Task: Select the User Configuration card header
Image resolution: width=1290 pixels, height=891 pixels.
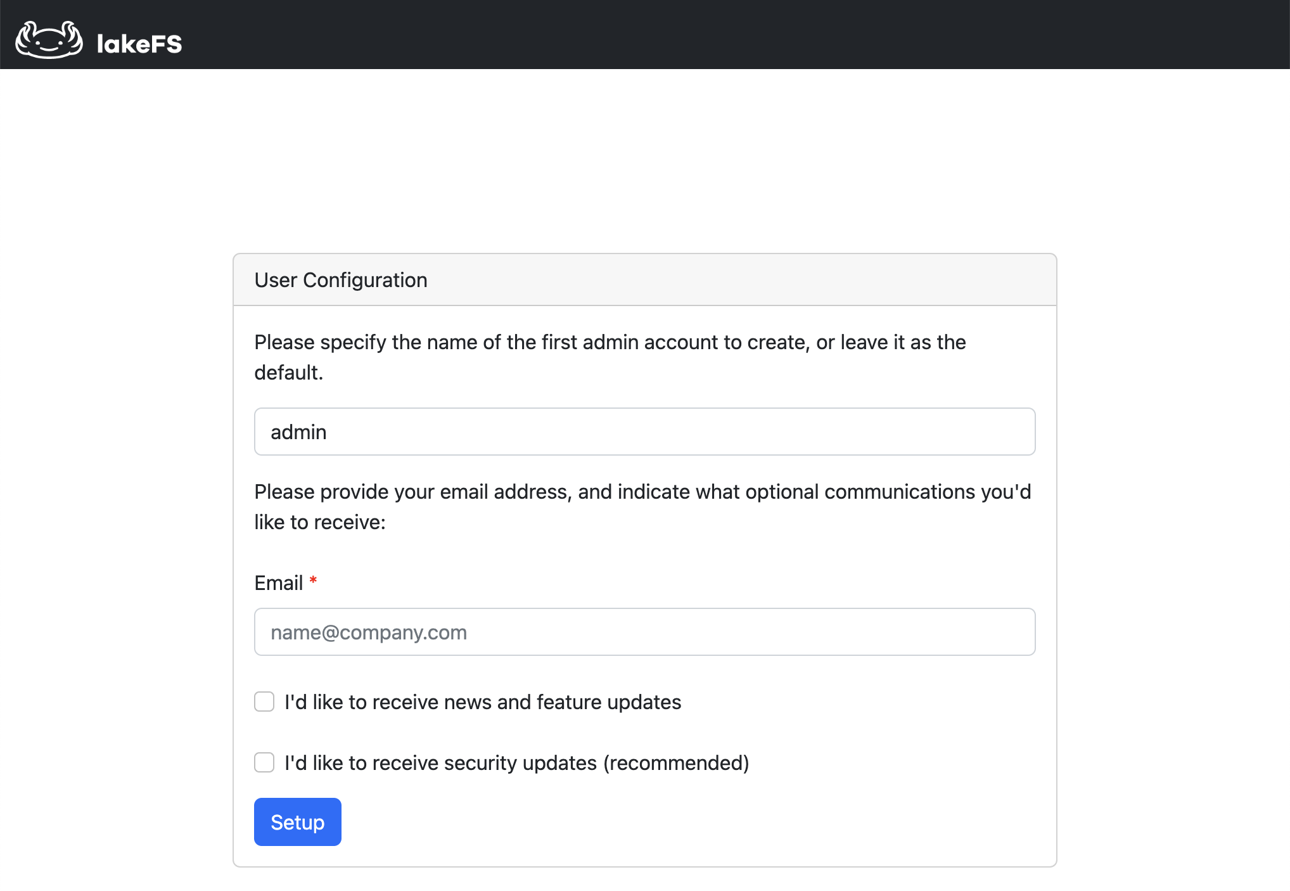Action: pyautogui.click(x=644, y=280)
